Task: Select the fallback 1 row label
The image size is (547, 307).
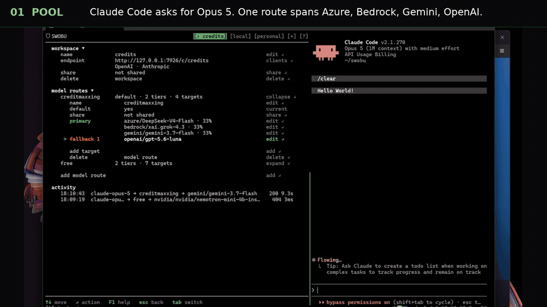Action: pyautogui.click(x=84, y=139)
